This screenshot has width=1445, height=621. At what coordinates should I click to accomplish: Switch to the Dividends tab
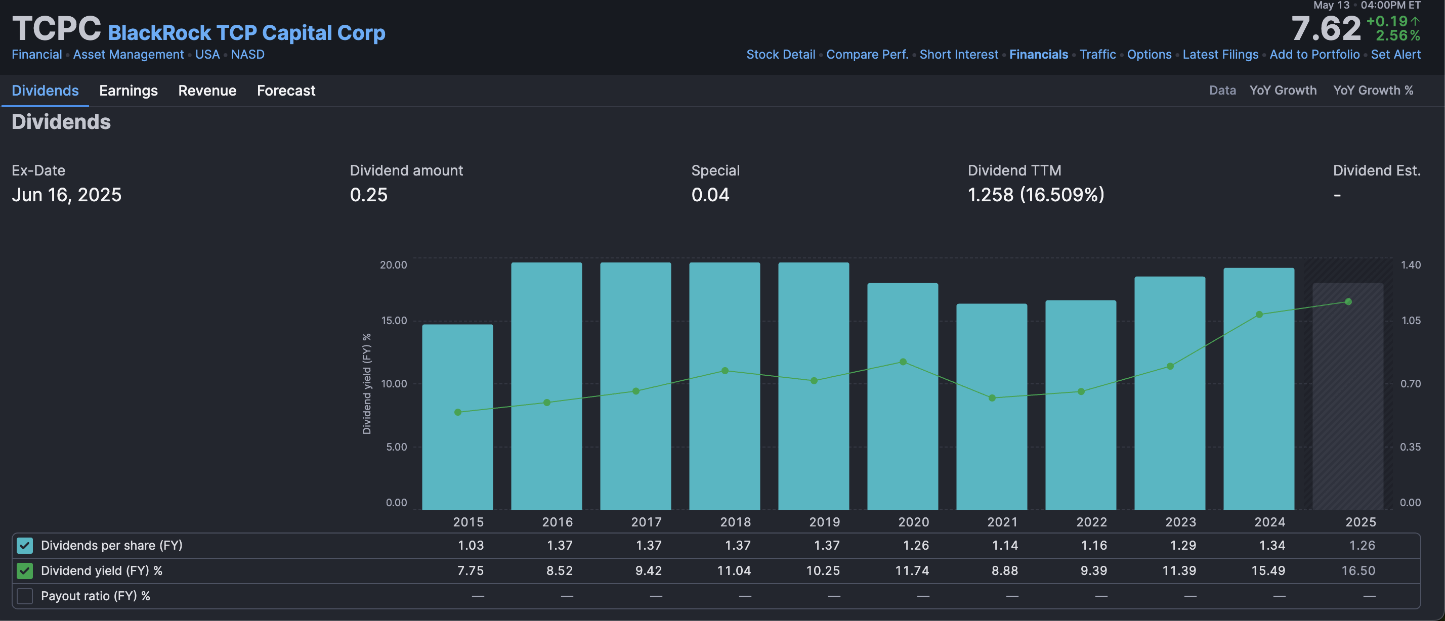tap(45, 90)
